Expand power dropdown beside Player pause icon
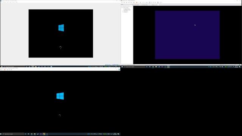 click(x=6, y=70)
